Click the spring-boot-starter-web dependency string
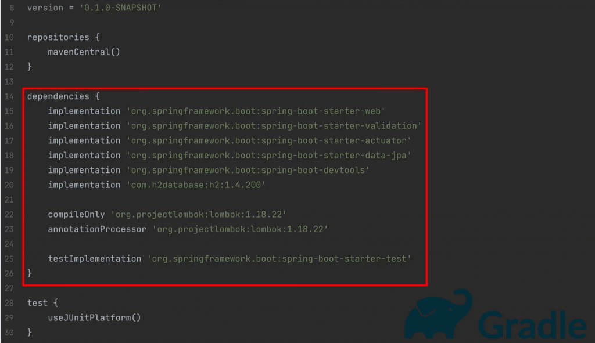595x343 pixels. pyautogui.click(x=256, y=111)
